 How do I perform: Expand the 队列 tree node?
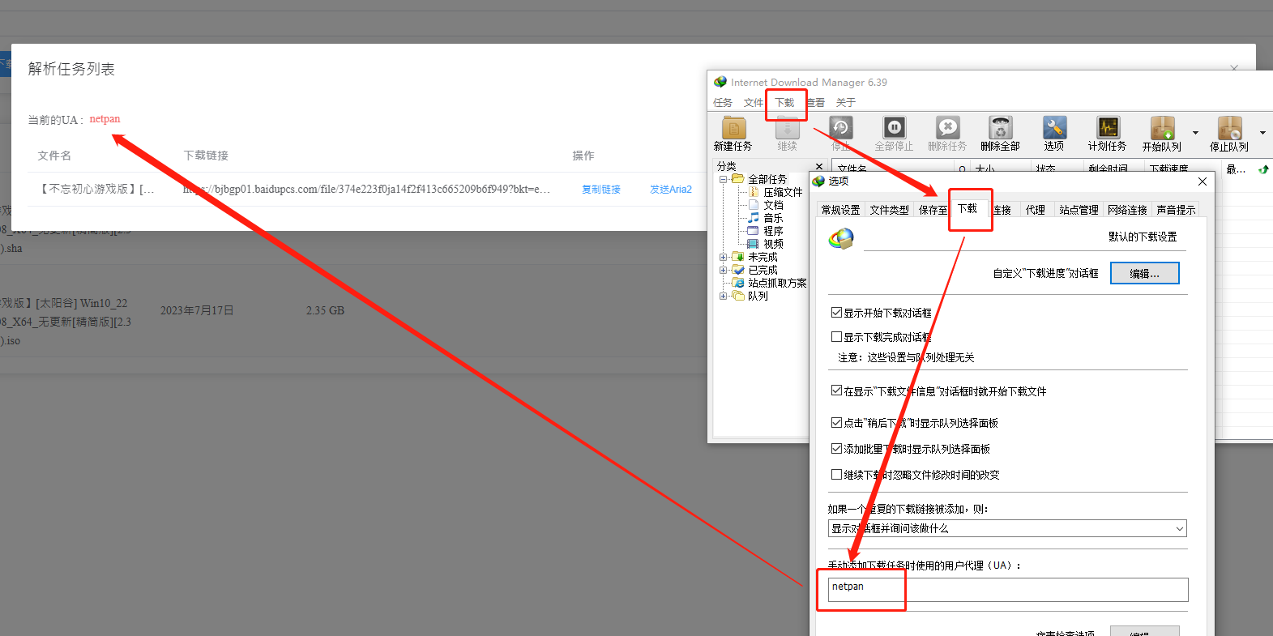(x=723, y=296)
